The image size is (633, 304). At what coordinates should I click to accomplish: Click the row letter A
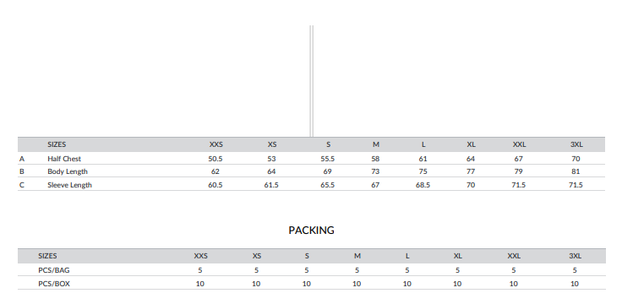coord(22,159)
